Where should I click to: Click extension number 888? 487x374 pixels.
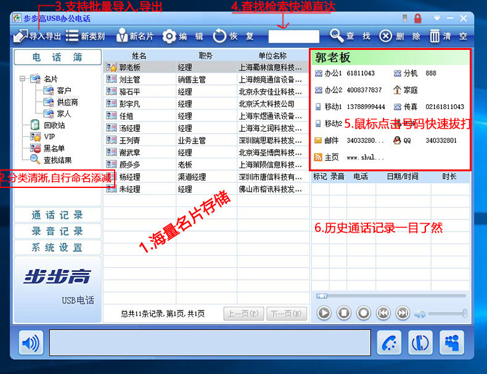click(x=431, y=73)
